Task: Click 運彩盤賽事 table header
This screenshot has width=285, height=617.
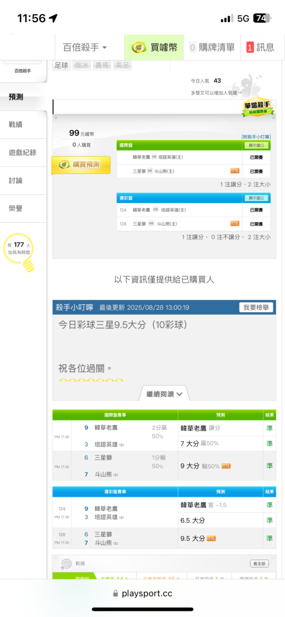Action: coord(115,492)
